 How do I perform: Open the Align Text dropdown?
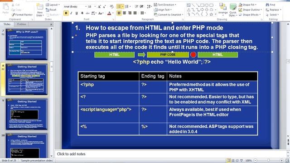pyautogui.click(x=163, y=10)
